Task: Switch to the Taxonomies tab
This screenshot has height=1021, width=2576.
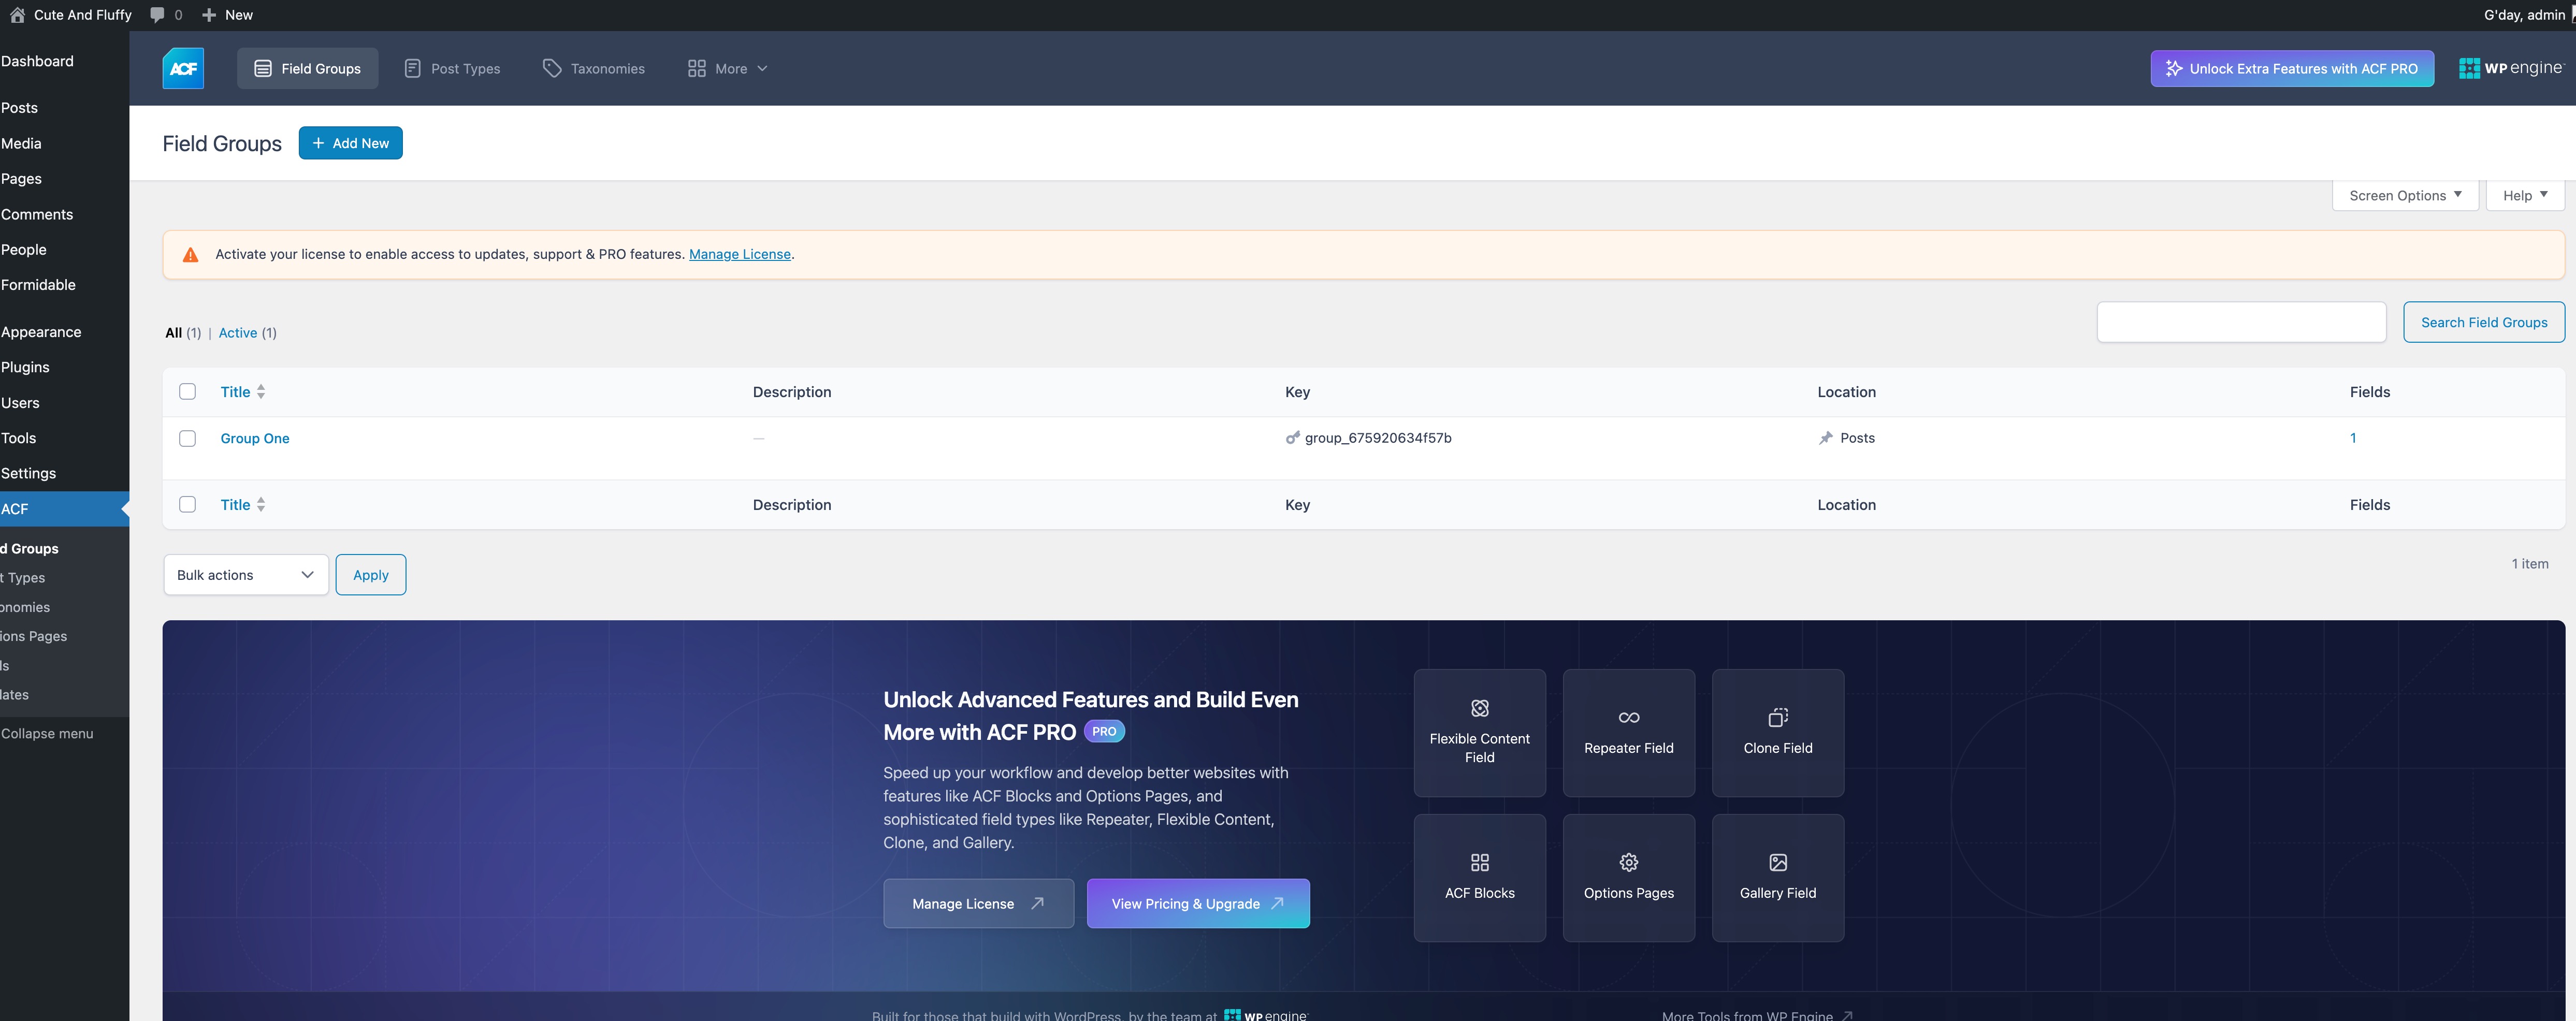Action: [x=594, y=68]
